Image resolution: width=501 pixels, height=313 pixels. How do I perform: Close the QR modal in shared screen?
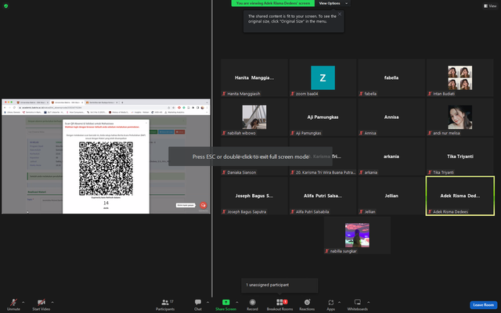point(146,123)
